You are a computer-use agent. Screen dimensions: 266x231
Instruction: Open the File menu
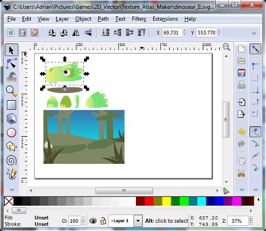(x=11, y=19)
